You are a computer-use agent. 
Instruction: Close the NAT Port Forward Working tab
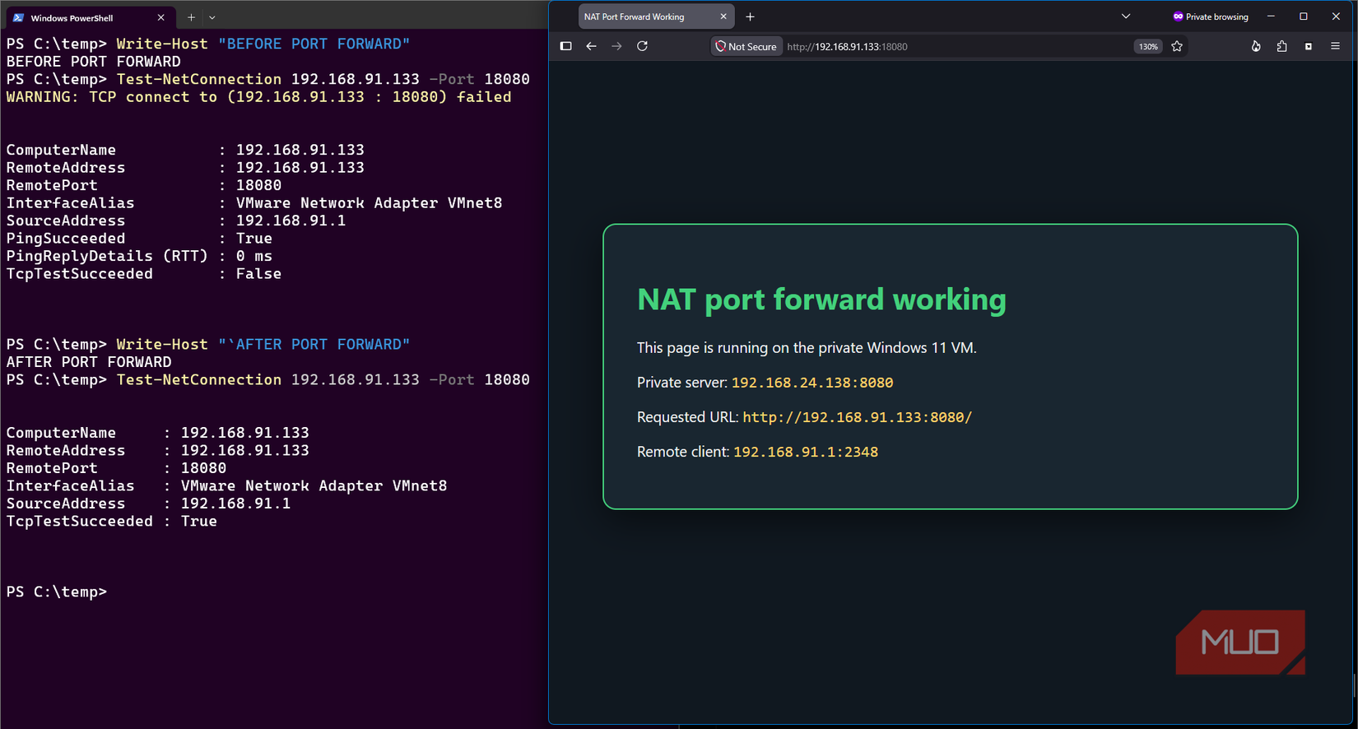click(723, 16)
